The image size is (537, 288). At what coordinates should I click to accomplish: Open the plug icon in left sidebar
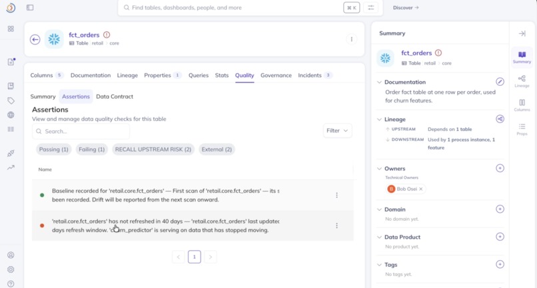point(11,153)
